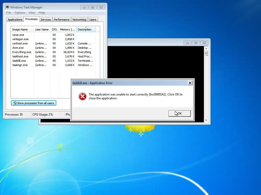Click the red error icon in dialog
Image resolution: width=261 pixels, height=195 pixels.
[x=82, y=96]
